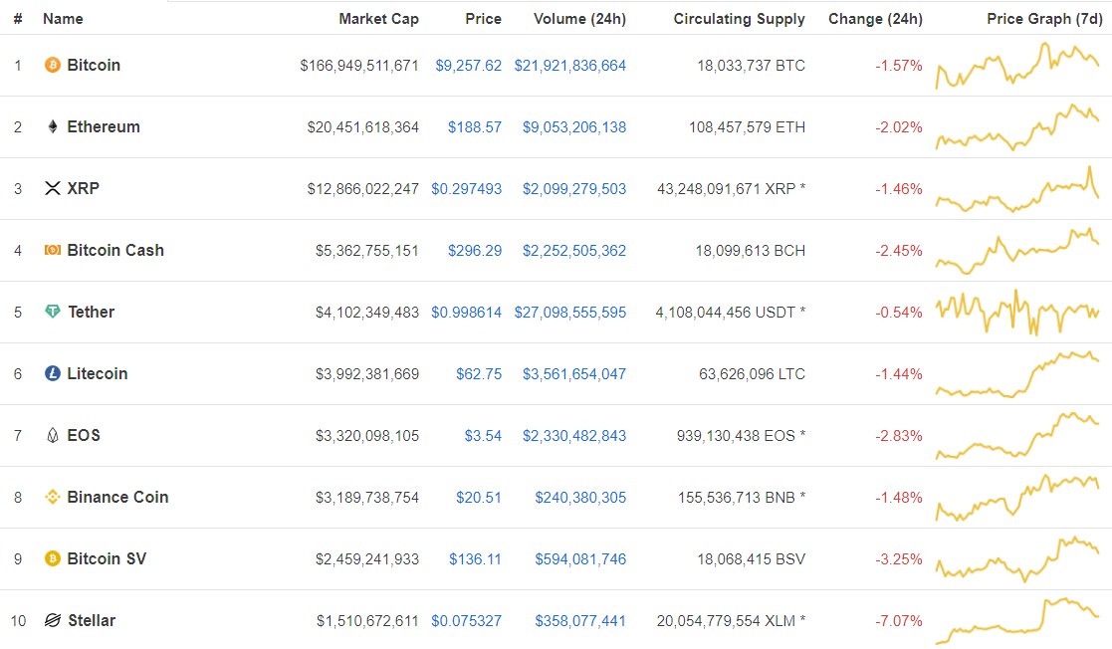The height and width of the screenshot is (649, 1112).
Task: Open Stellar volume $358,077,441
Action: pyautogui.click(x=580, y=621)
